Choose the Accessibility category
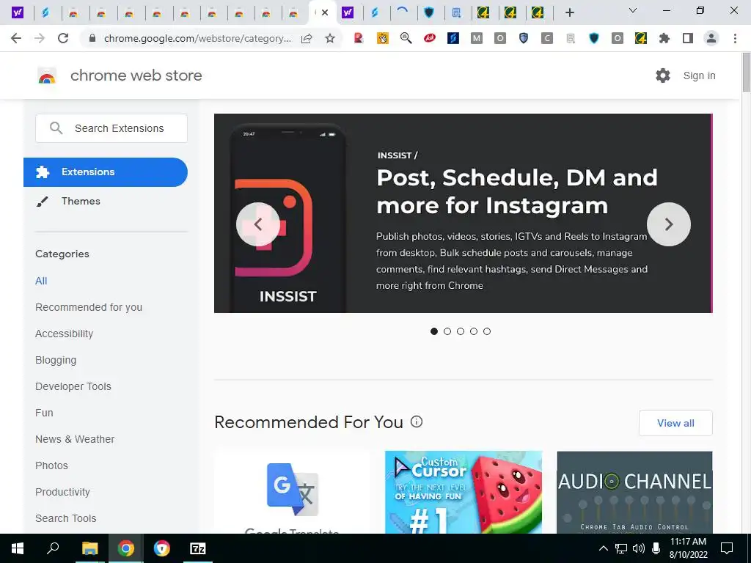This screenshot has width=751, height=563. pos(65,334)
